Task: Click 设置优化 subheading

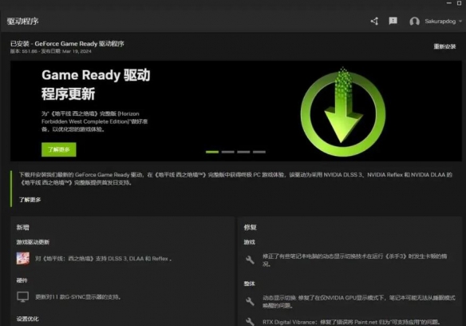Action: (27, 319)
